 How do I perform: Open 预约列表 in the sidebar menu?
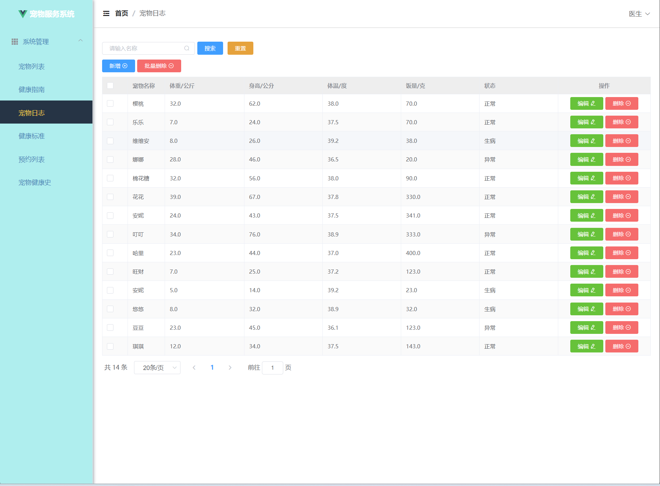pos(32,159)
